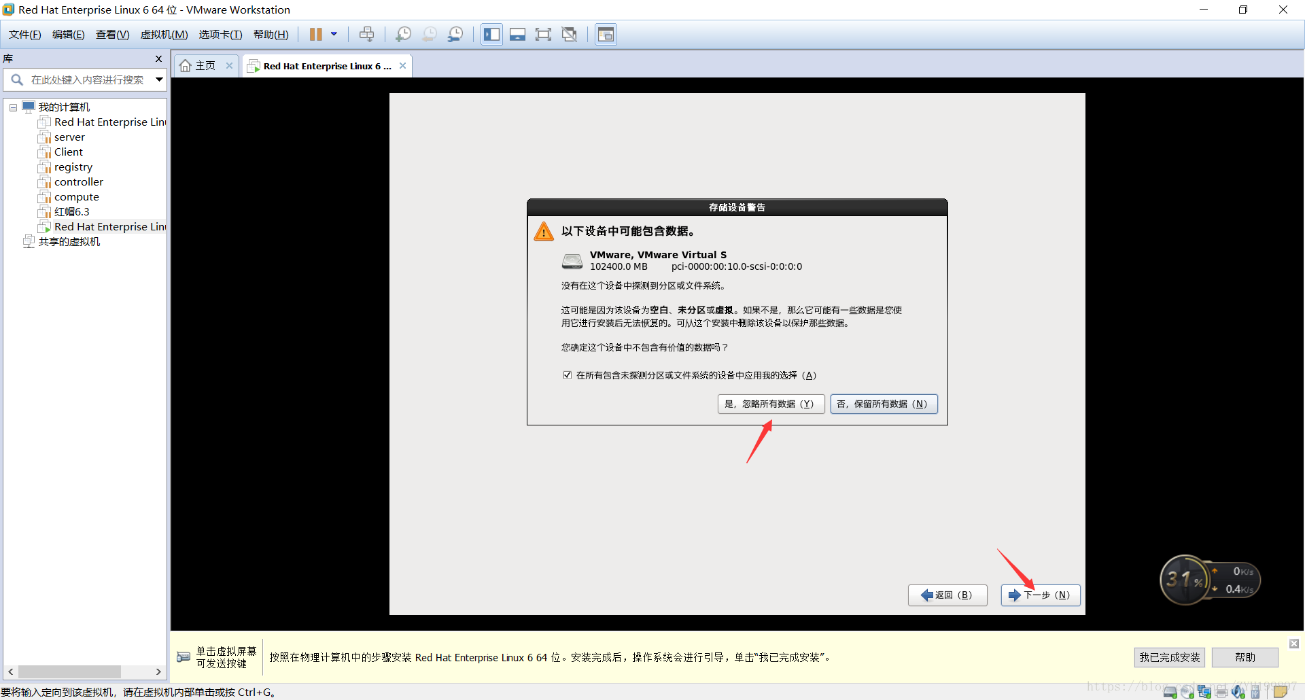Image resolution: width=1305 pixels, height=700 pixels.
Task: Select the Client virtual machine
Action: (69, 152)
